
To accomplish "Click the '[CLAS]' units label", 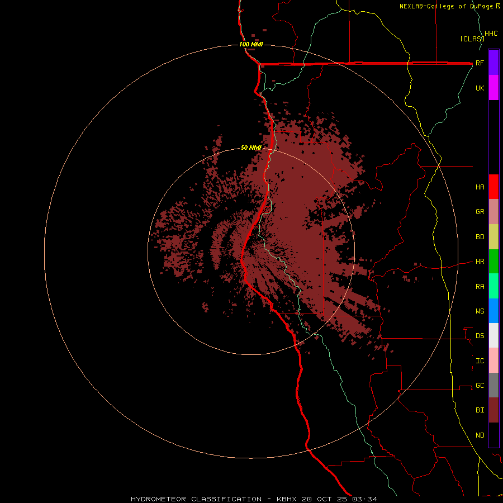I will pos(472,39).
